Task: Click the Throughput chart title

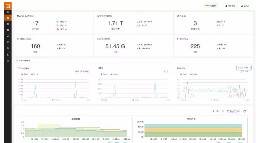Action: [24, 68]
